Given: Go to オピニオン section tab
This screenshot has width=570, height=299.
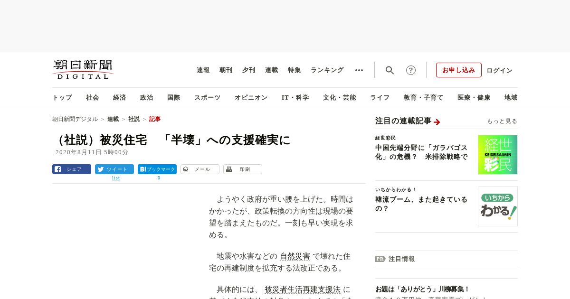Looking at the screenshot, I should 251,98.
